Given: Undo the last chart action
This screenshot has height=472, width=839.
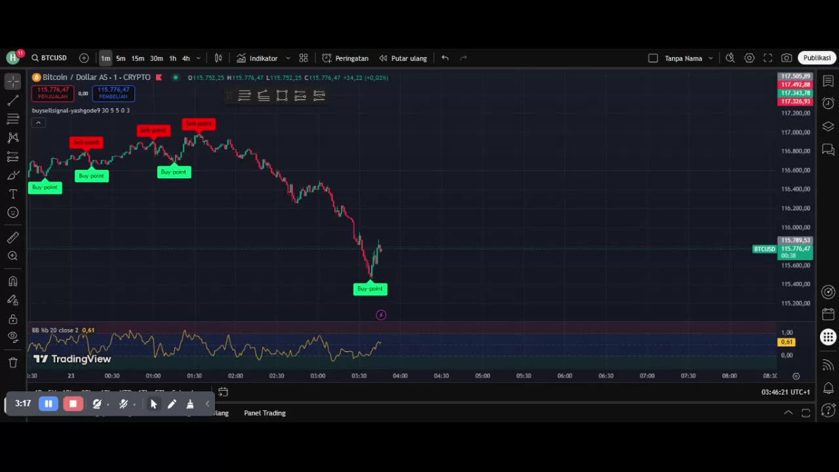Looking at the screenshot, I should click(445, 58).
